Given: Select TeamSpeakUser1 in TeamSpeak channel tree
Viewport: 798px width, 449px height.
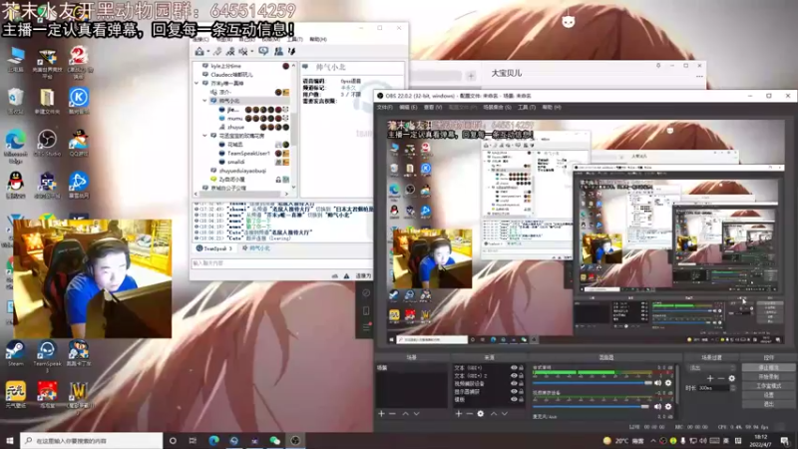Looking at the screenshot, I should (x=248, y=154).
